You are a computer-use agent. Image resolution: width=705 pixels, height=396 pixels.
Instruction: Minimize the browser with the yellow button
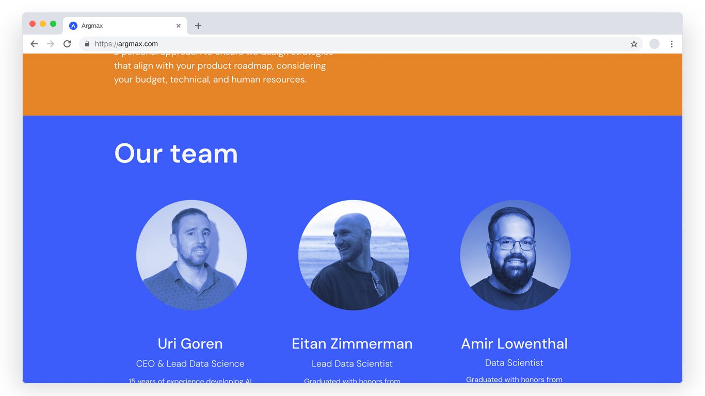[x=43, y=24]
